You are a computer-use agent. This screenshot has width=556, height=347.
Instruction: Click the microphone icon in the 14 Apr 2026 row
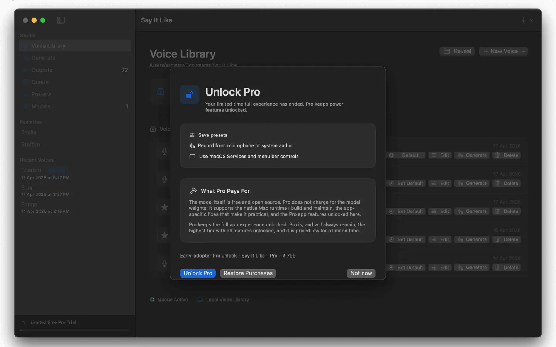tap(164, 263)
